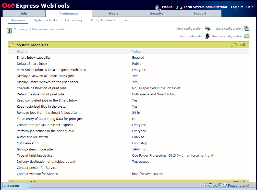Click the Océ Folder Professional 6013 value
Screen dimensions: 257x190
point(173,155)
